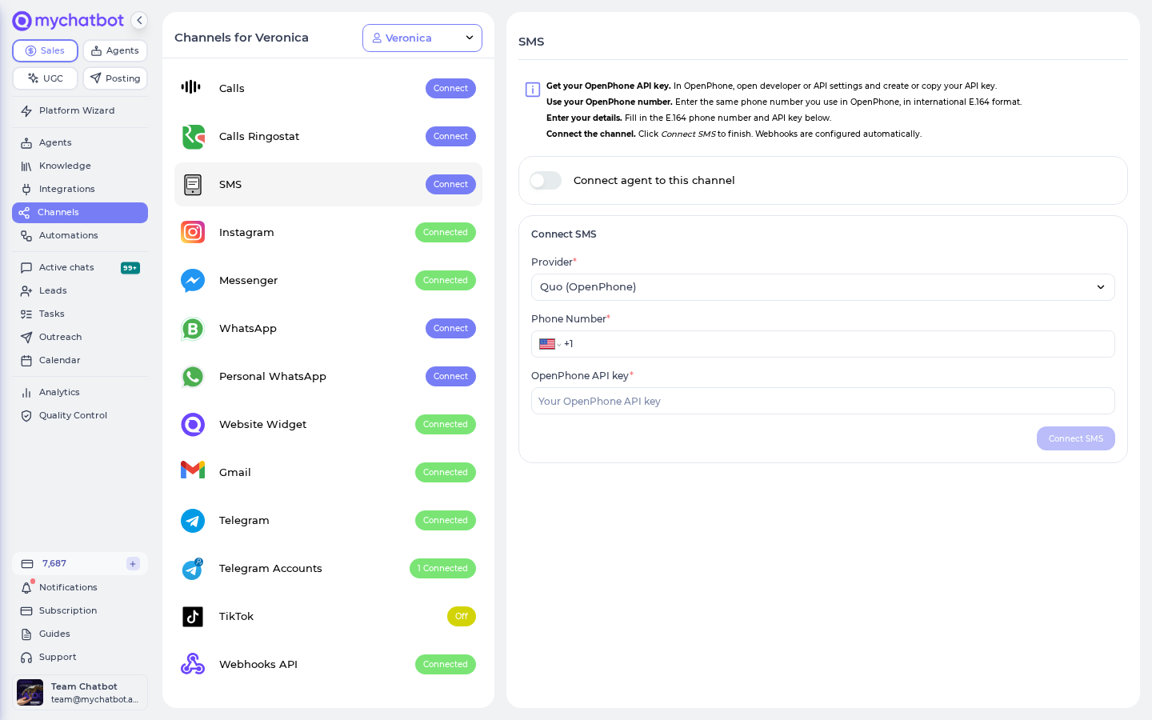Click the 99+ active chats badge
Viewport: 1152px width, 720px height.
point(130,268)
